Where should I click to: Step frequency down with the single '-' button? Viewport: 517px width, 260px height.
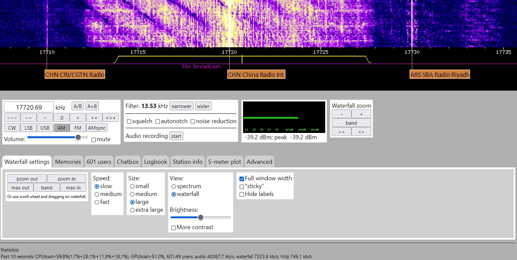click(45, 118)
